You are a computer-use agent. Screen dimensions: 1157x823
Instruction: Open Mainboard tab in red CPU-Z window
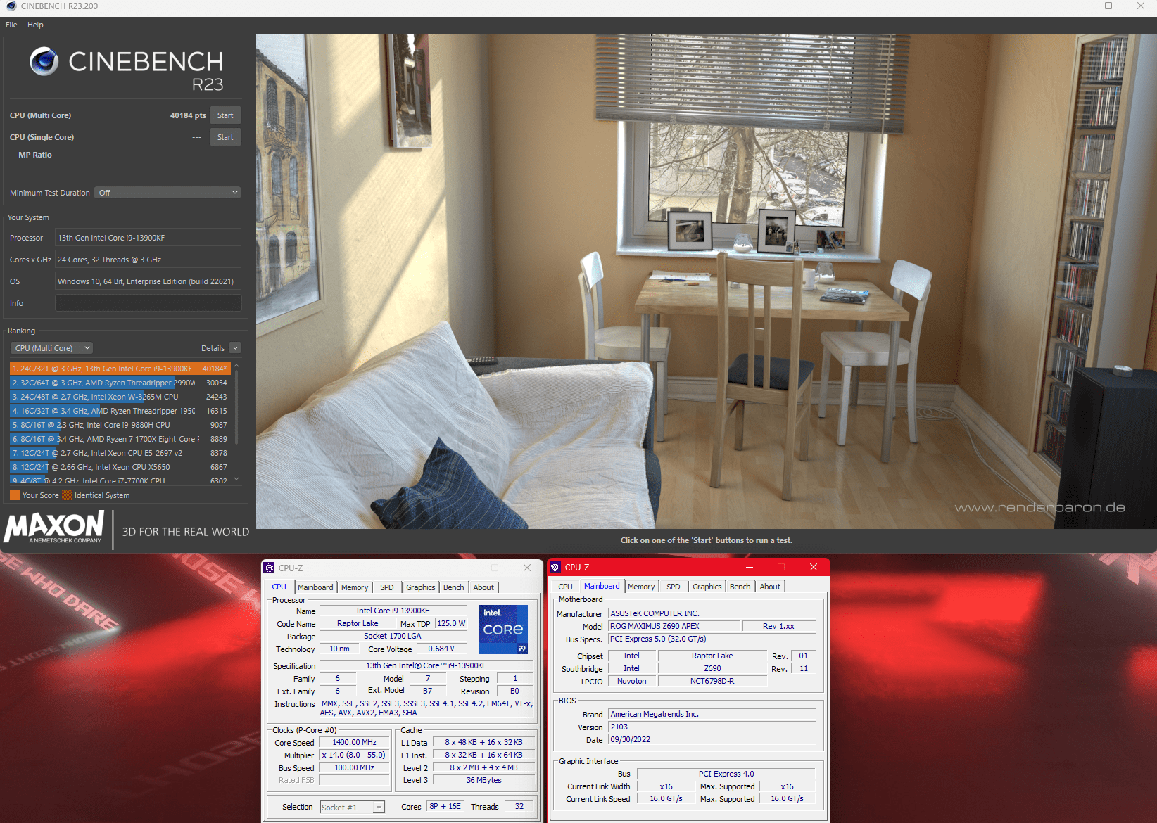pos(602,586)
